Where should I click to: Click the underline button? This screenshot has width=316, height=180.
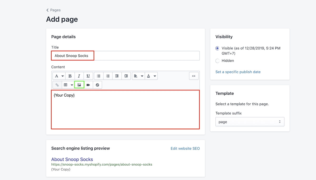coord(88,76)
